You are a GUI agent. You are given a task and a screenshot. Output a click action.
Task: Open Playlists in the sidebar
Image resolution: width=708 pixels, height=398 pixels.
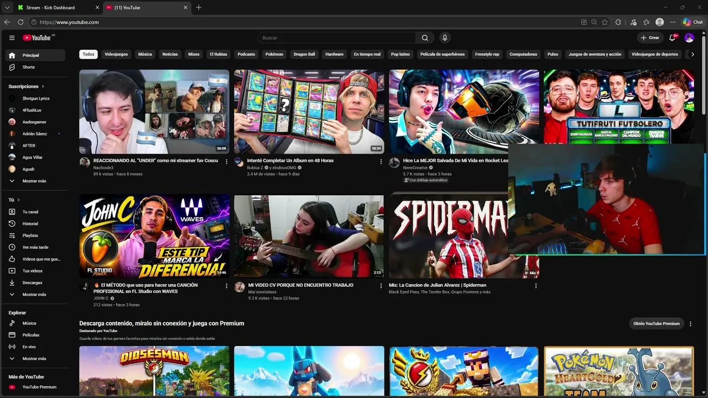click(35, 235)
